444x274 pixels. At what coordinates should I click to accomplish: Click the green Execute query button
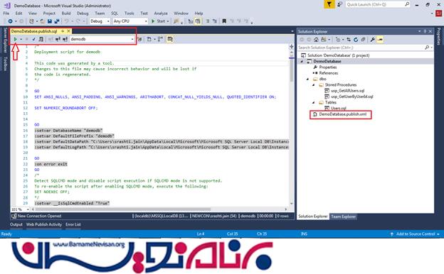tap(16, 39)
